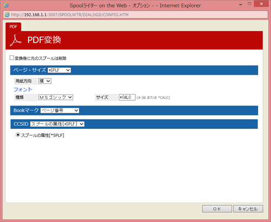Click the Internet Explorer icon in title bar

point(6,5)
